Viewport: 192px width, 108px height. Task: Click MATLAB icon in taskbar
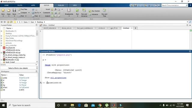[x=114, y=105]
